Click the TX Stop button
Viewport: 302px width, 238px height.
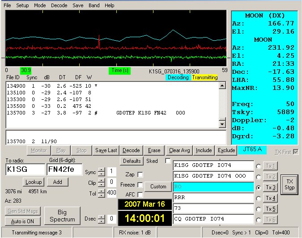click(x=289, y=184)
